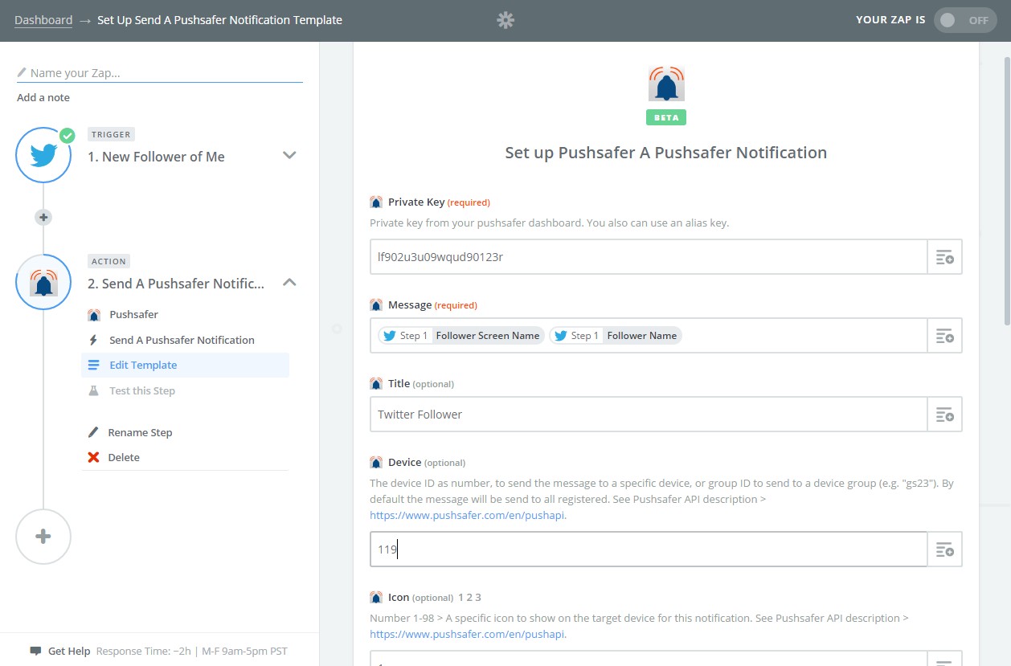Focus the Private Key input field

pos(649,257)
